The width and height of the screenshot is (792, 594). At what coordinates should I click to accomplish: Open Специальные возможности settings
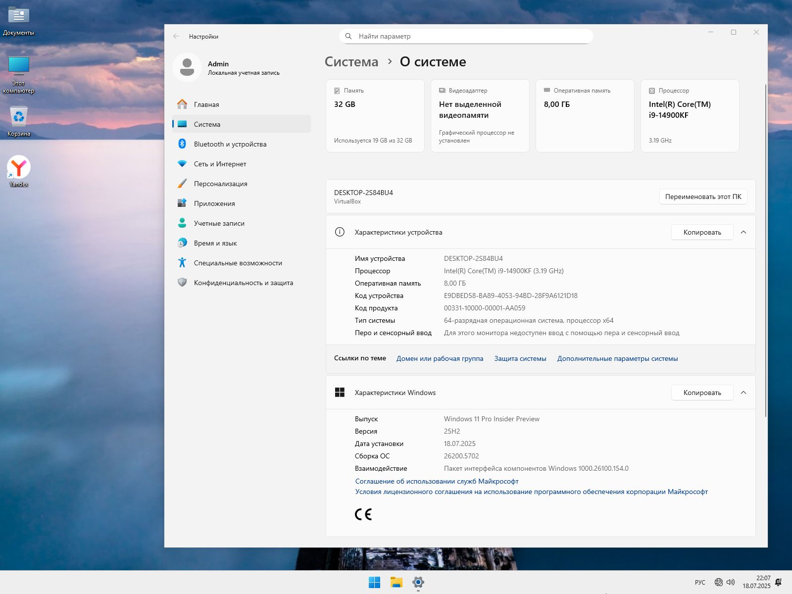tap(242, 262)
